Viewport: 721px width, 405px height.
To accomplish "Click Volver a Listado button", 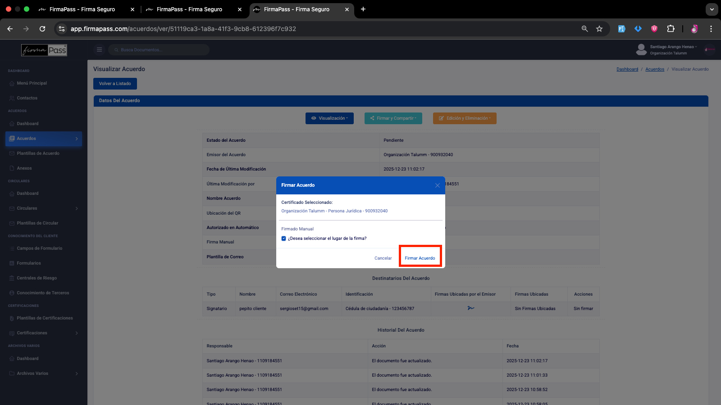I will pos(115,84).
